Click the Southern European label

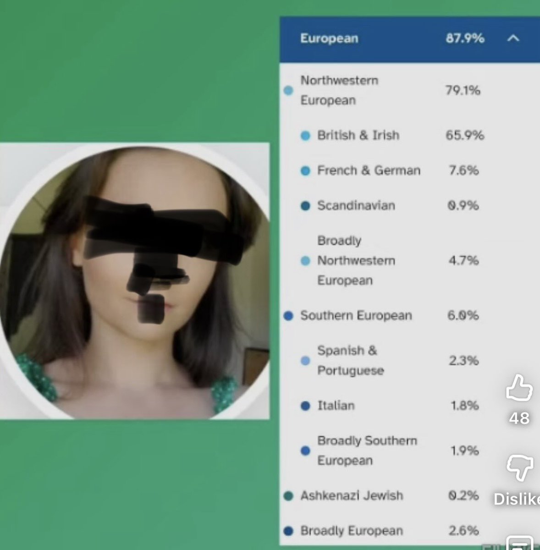pos(356,315)
